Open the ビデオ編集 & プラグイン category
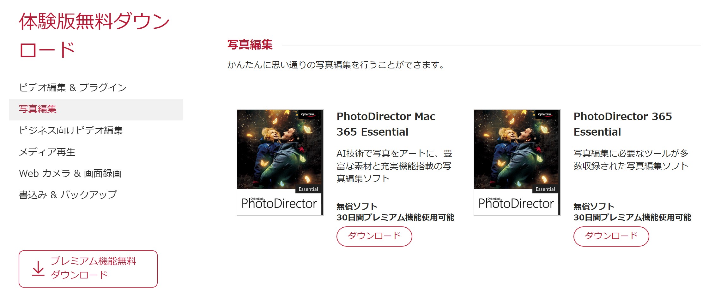 coord(73,87)
